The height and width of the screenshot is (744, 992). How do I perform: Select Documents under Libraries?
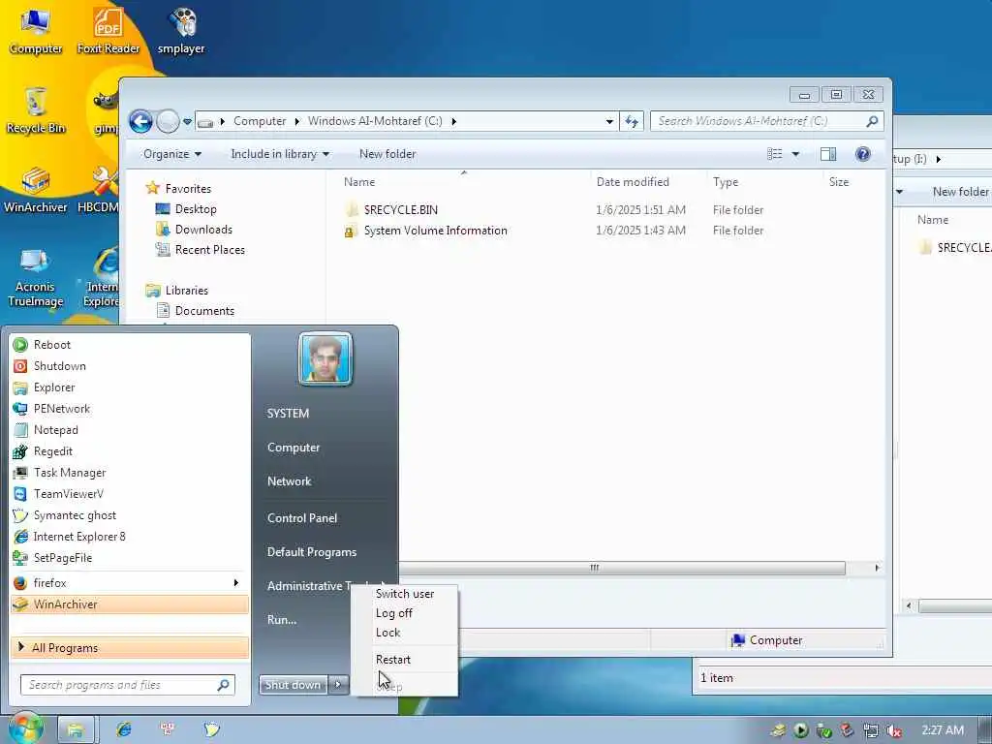point(204,311)
